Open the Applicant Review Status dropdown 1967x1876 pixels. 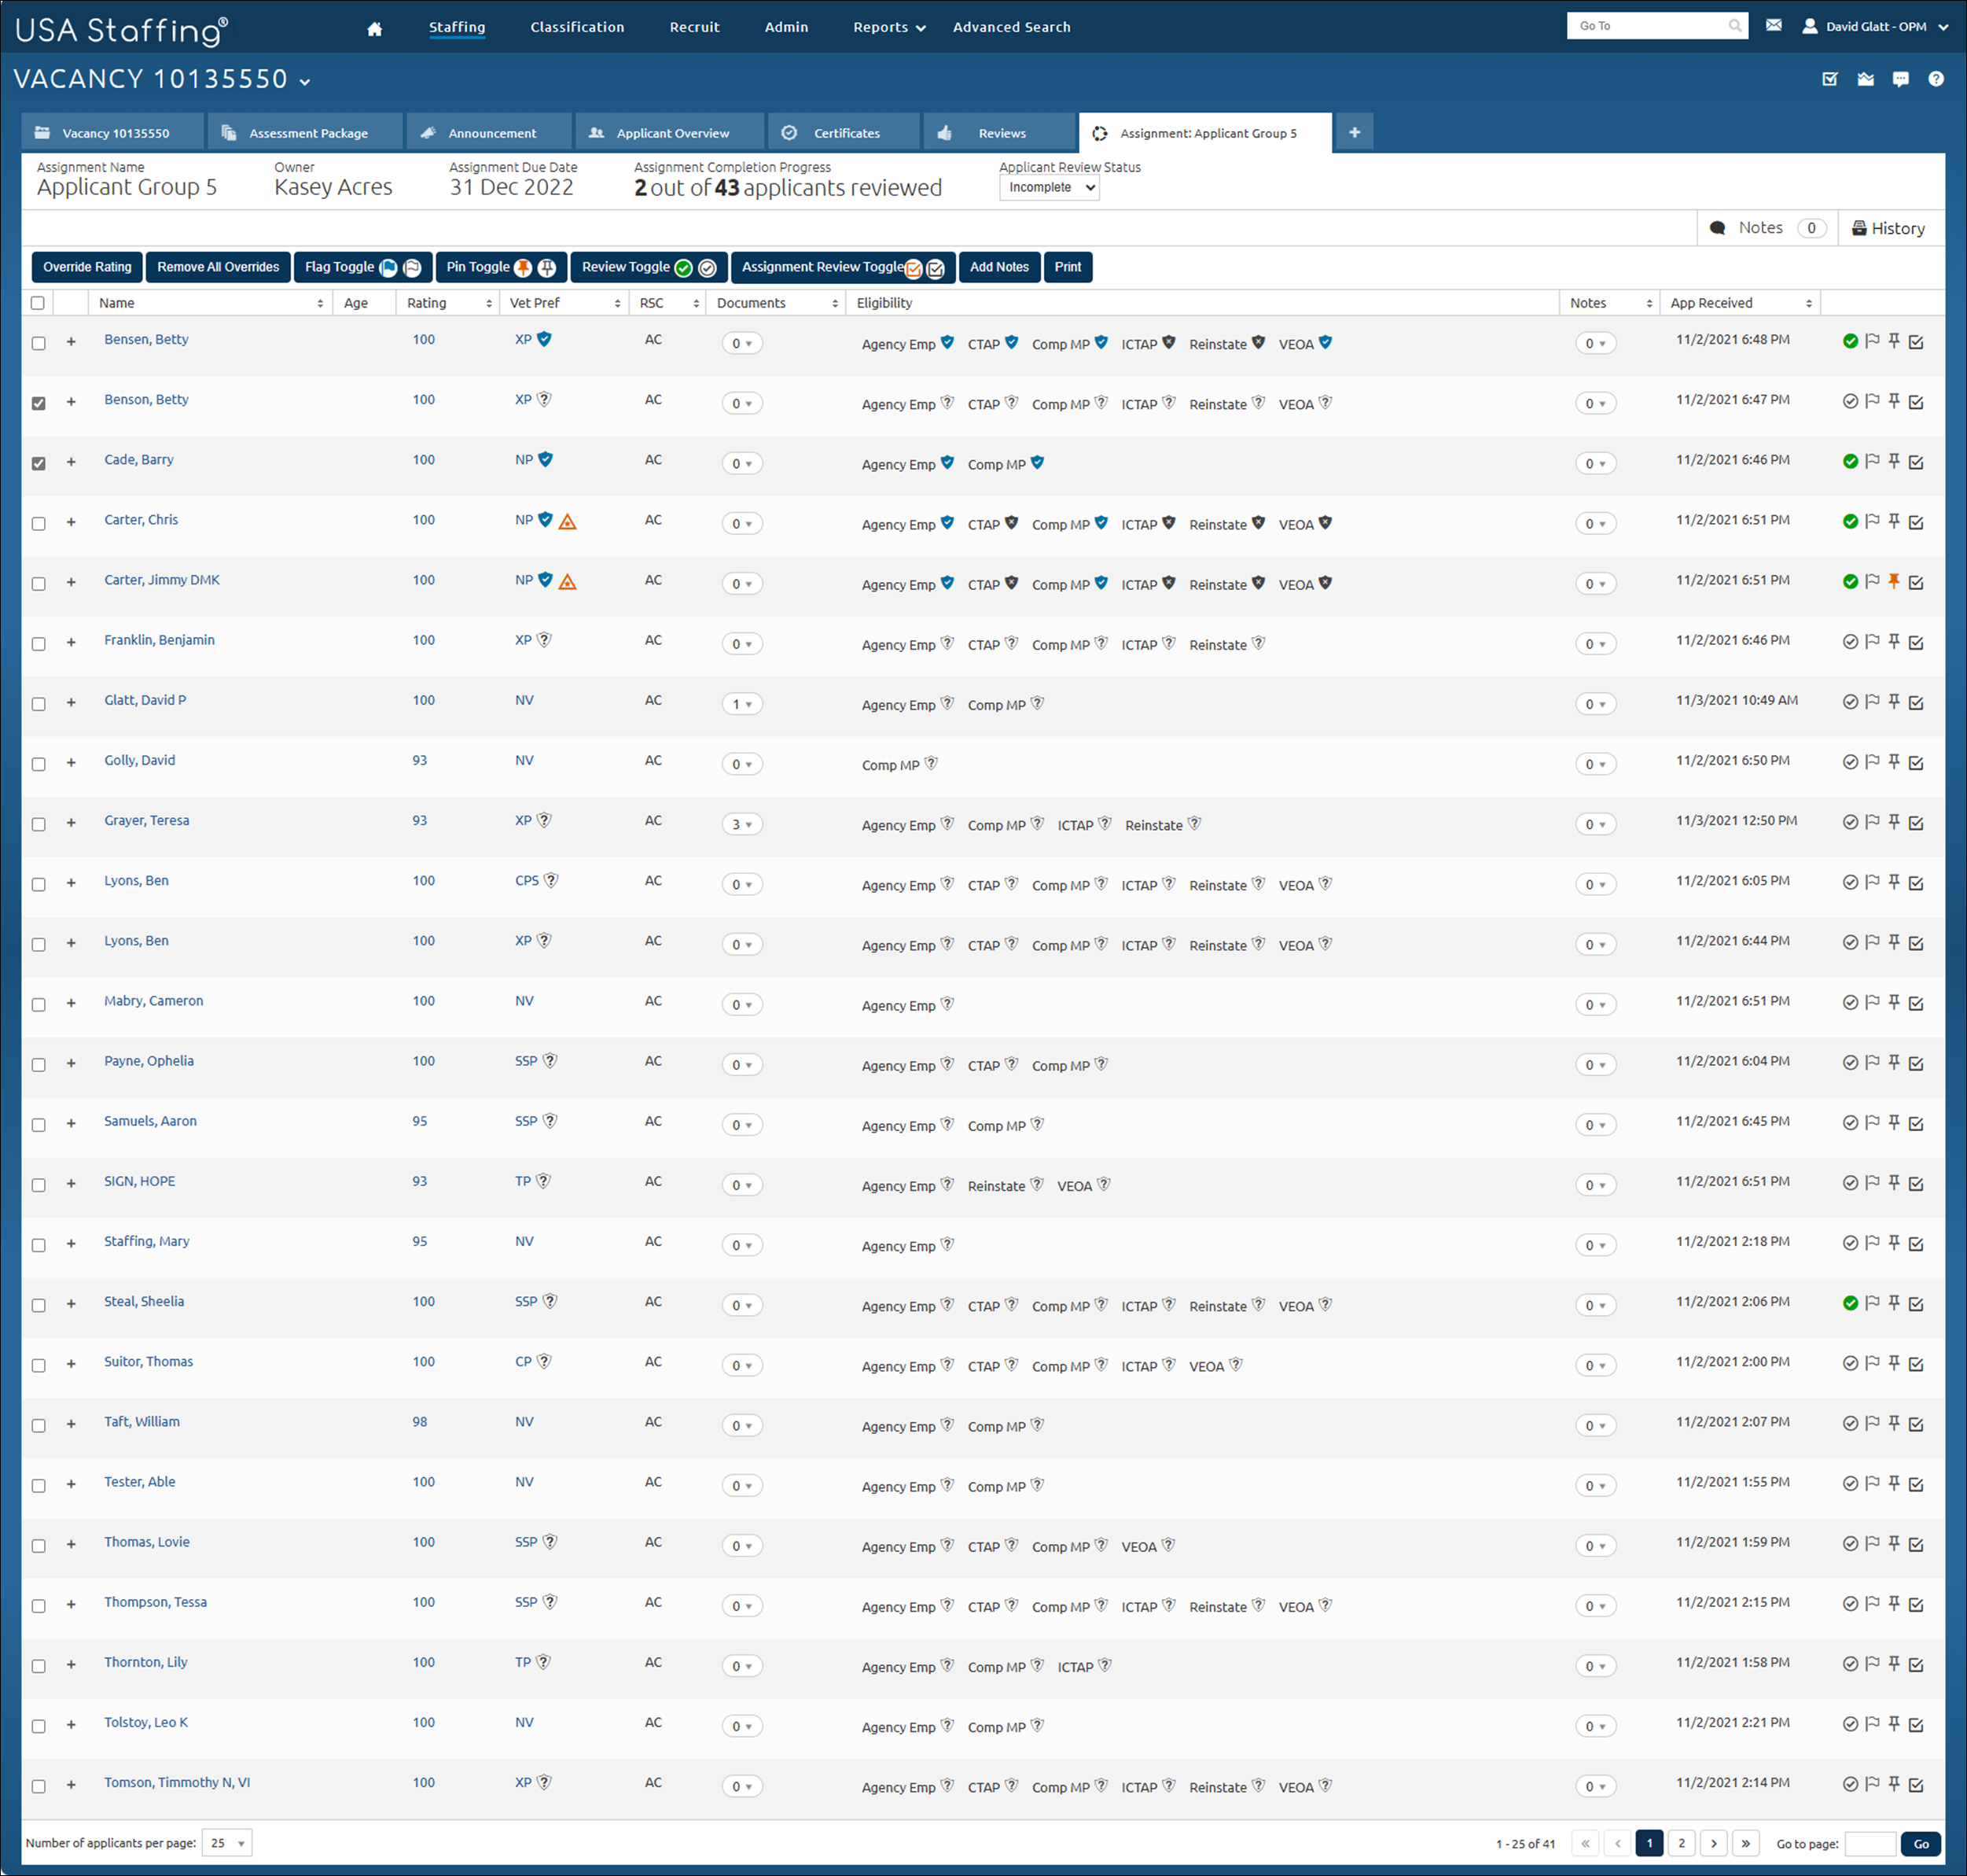point(1049,188)
